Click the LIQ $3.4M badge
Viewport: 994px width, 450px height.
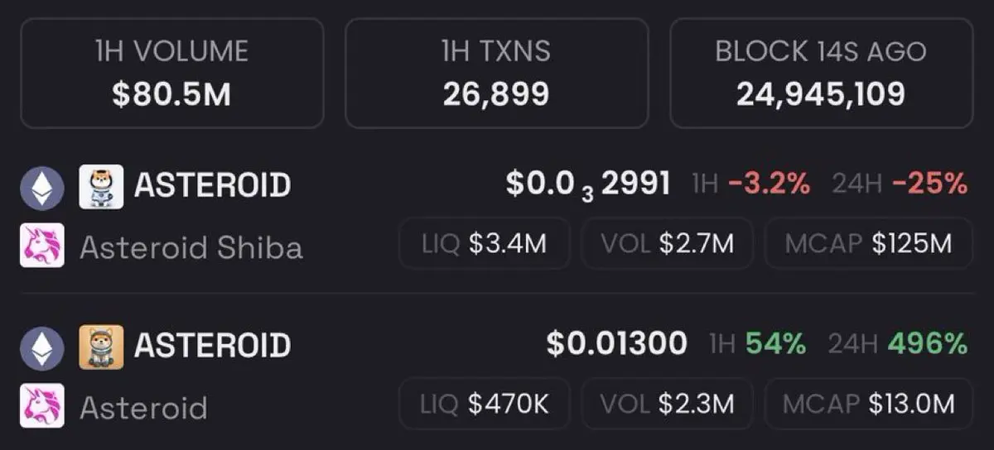coord(485,244)
